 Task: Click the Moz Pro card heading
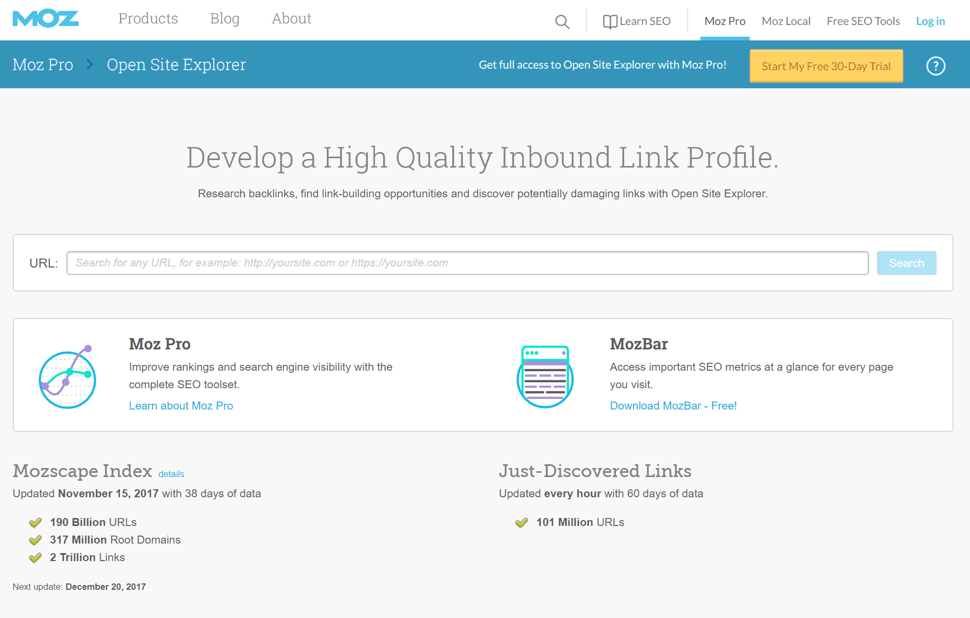tap(160, 344)
